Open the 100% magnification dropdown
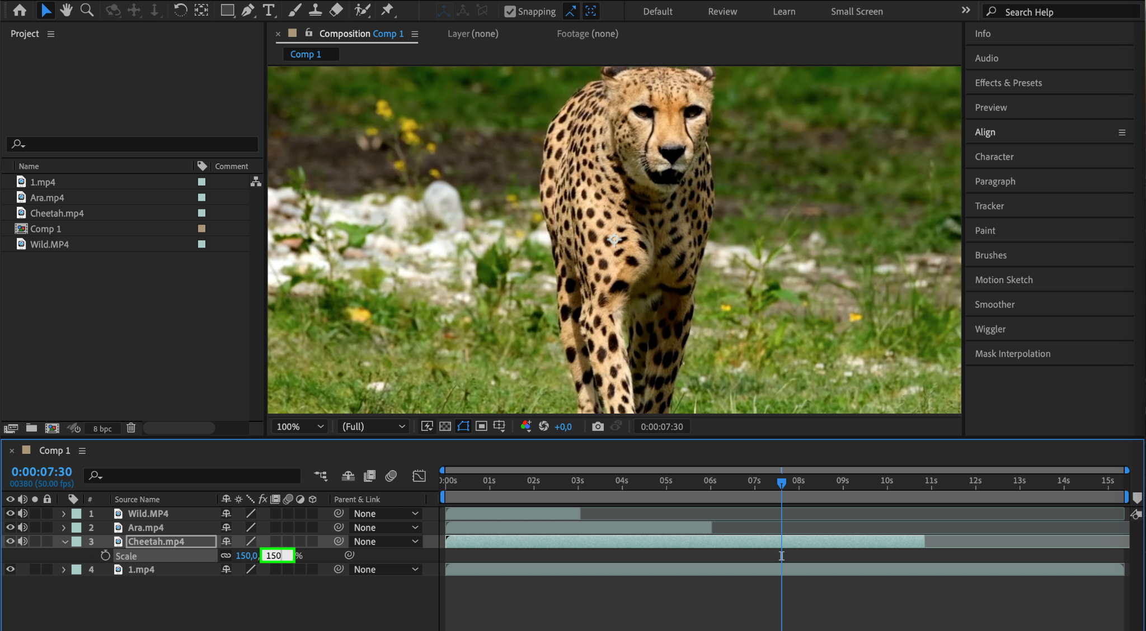This screenshot has width=1146, height=631. tap(300, 426)
